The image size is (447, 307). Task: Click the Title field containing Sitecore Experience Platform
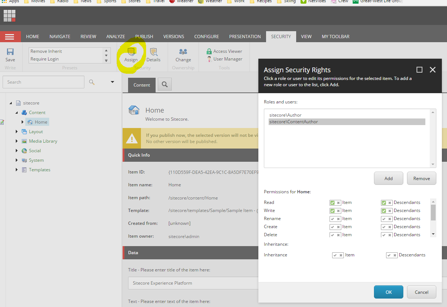tap(193, 283)
